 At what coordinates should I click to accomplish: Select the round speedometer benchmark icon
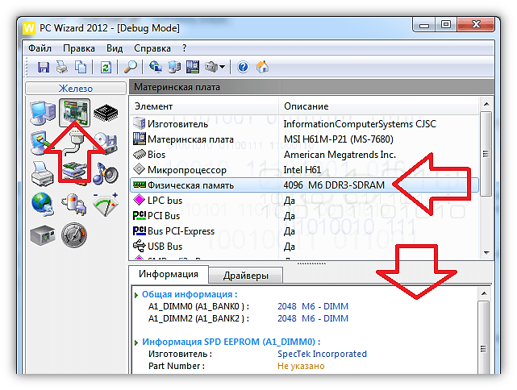point(74,235)
